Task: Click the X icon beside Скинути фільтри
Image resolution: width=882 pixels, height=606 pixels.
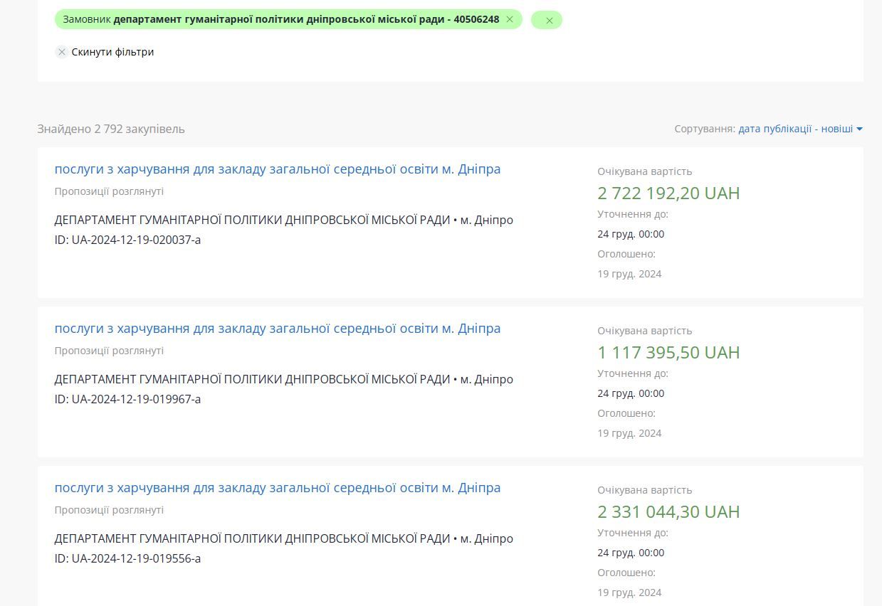Action: tap(62, 52)
